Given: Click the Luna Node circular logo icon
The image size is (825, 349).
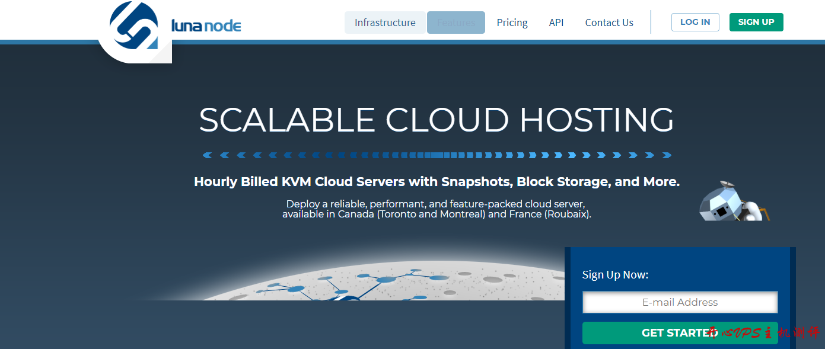Looking at the screenshot, I should tap(134, 27).
